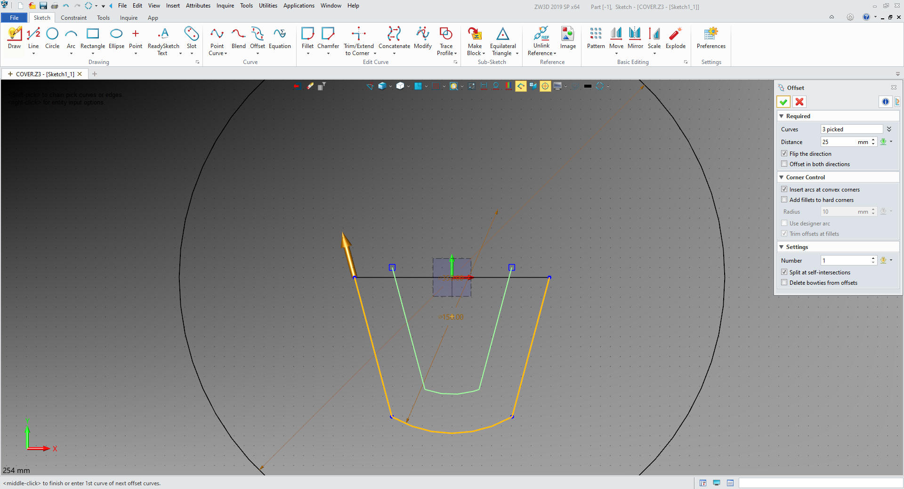
Task: Select the Offset curve tool
Action: pyautogui.click(x=258, y=38)
